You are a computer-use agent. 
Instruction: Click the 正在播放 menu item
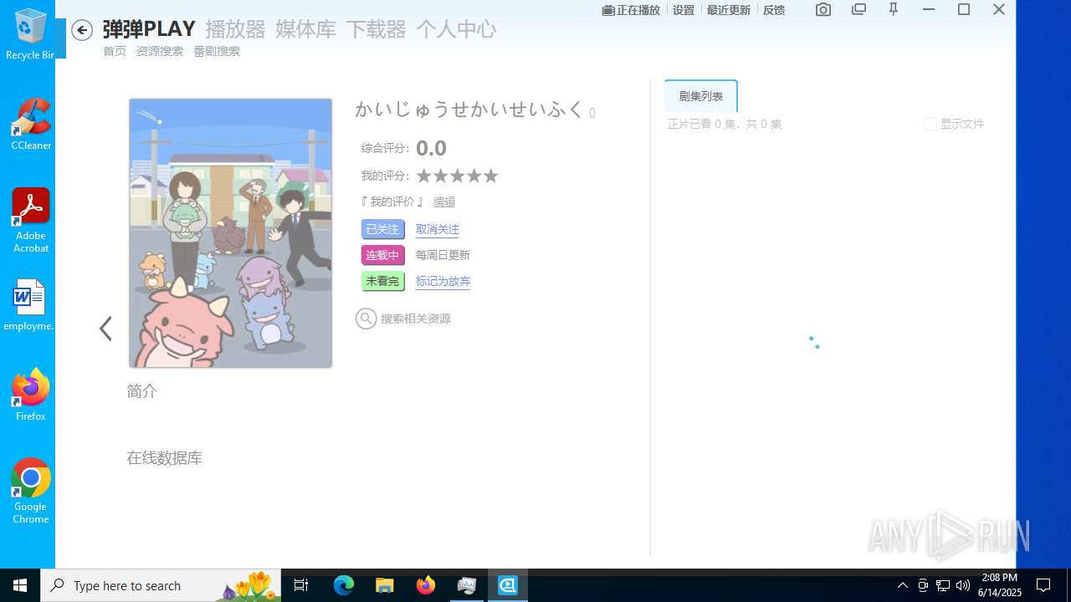coord(632,10)
